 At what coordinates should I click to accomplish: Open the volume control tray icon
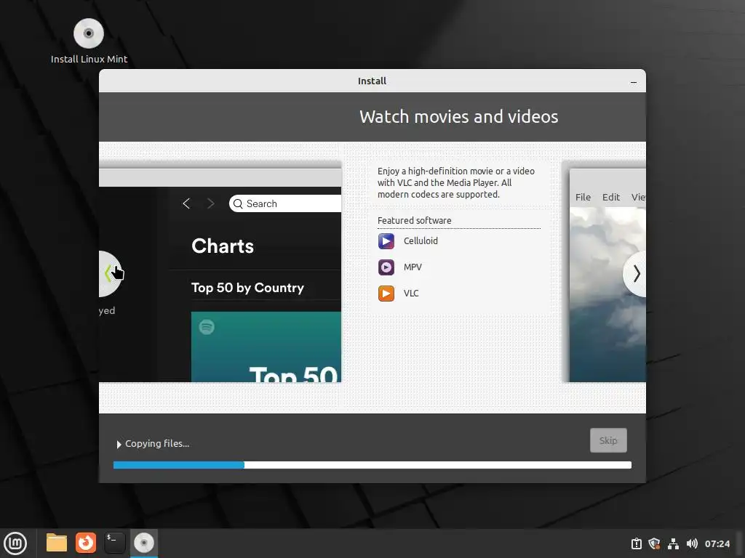coord(692,543)
